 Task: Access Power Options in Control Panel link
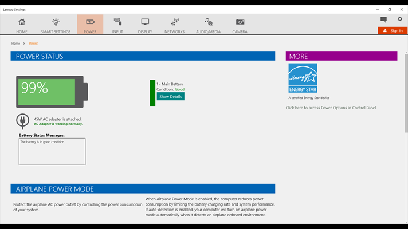click(331, 108)
